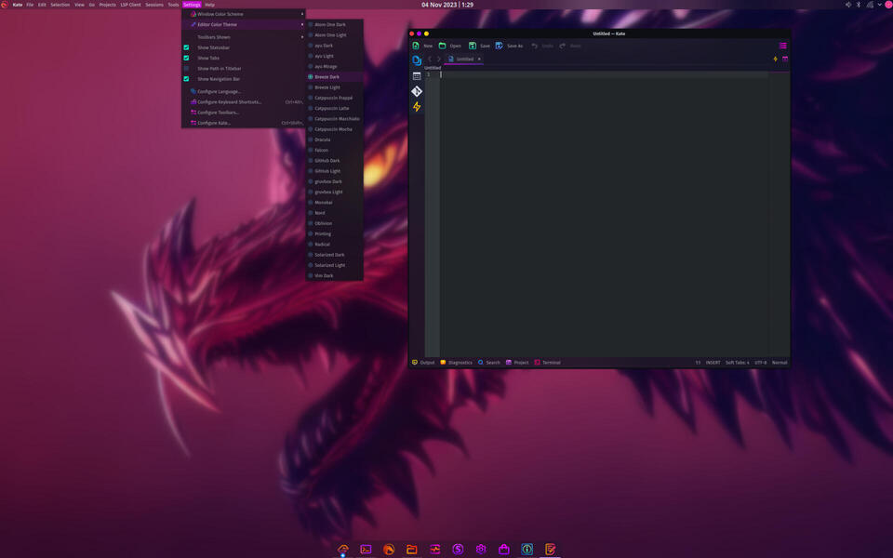Open the Selection menu
893x558 pixels.
pyautogui.click(x=60, y=5)
